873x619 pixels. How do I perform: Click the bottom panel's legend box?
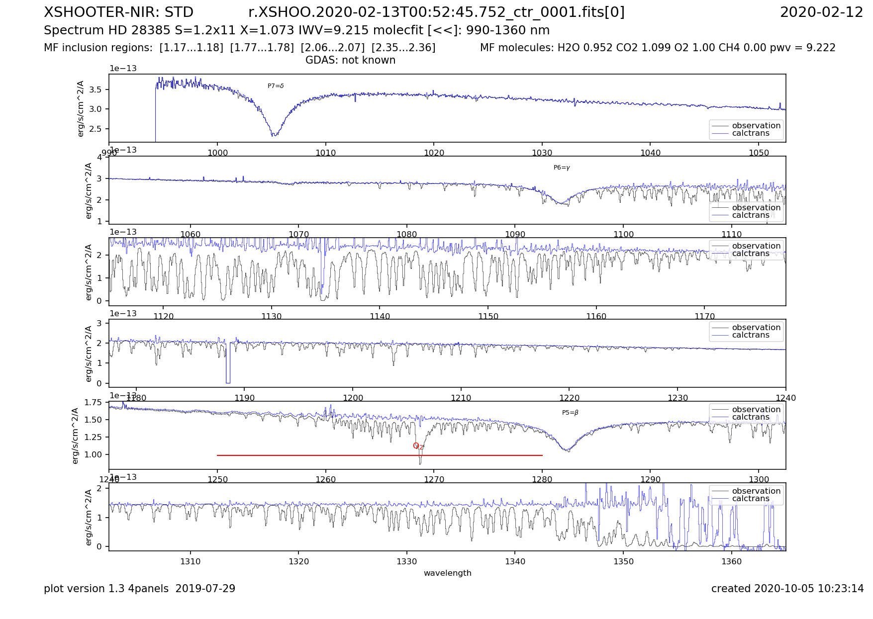(x=746, y=495)
